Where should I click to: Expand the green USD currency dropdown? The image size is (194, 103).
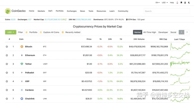coord(11,32)
